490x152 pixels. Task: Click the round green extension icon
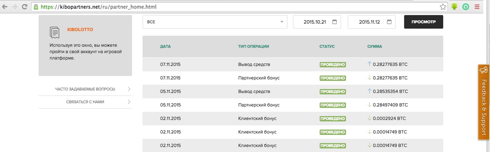click(465, 7)
